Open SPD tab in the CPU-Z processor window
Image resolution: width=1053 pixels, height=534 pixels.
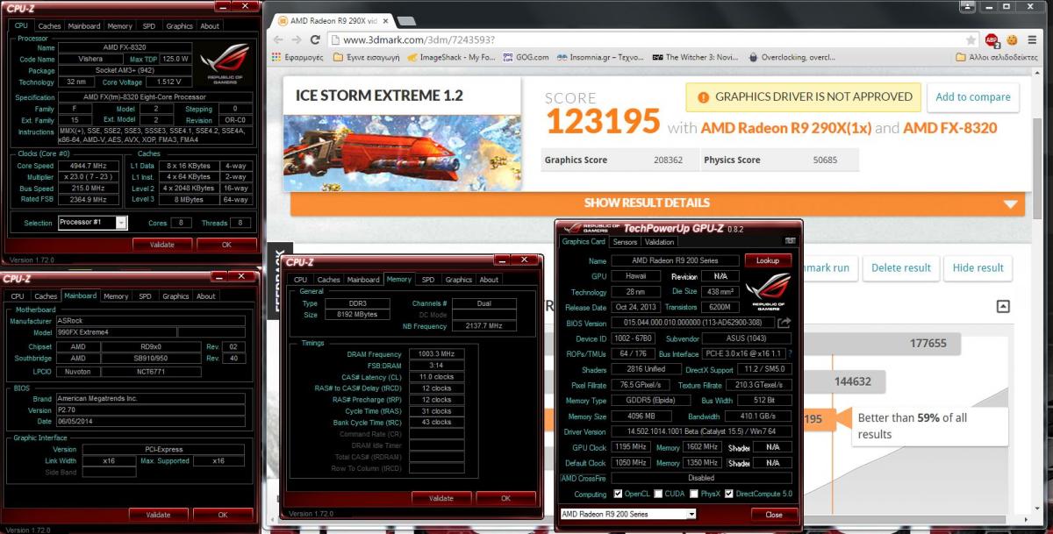pos(149,26)
